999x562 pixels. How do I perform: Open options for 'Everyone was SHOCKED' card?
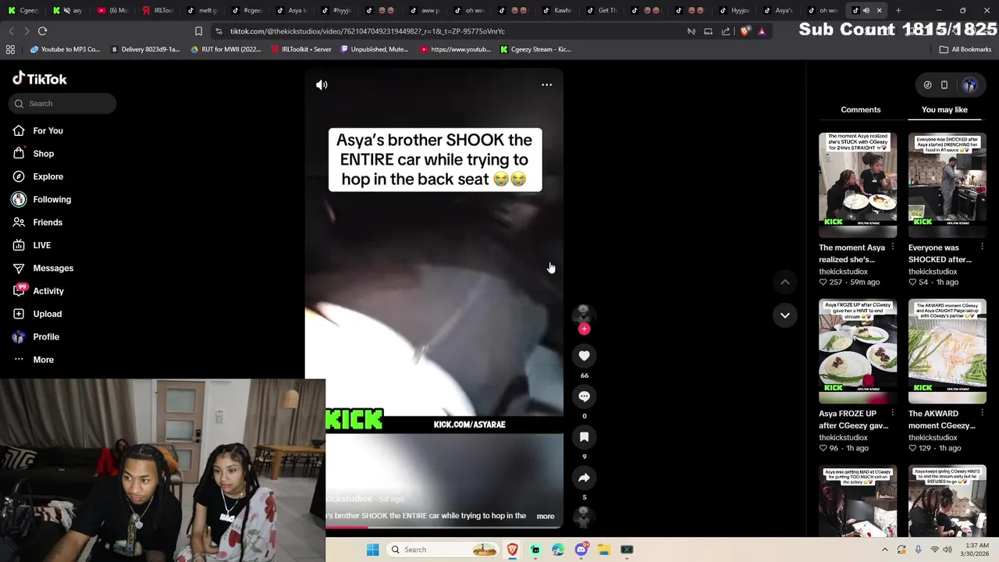982,247
